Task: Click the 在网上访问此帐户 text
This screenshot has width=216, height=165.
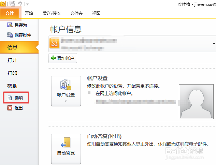Action: (114, 93)
